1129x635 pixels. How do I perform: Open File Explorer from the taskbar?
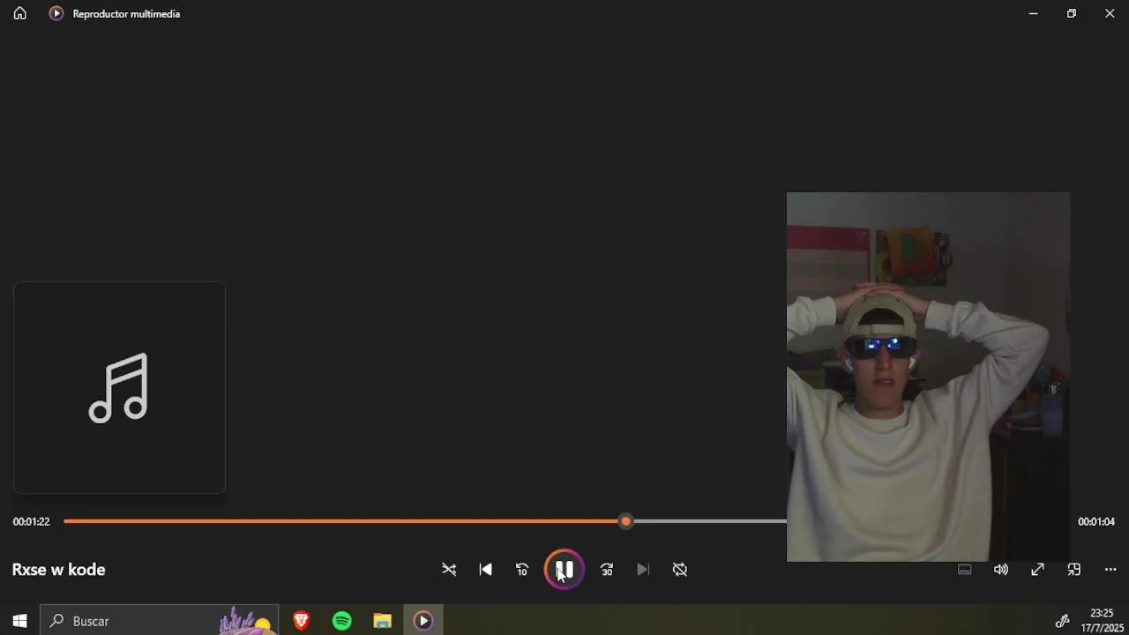382,621
